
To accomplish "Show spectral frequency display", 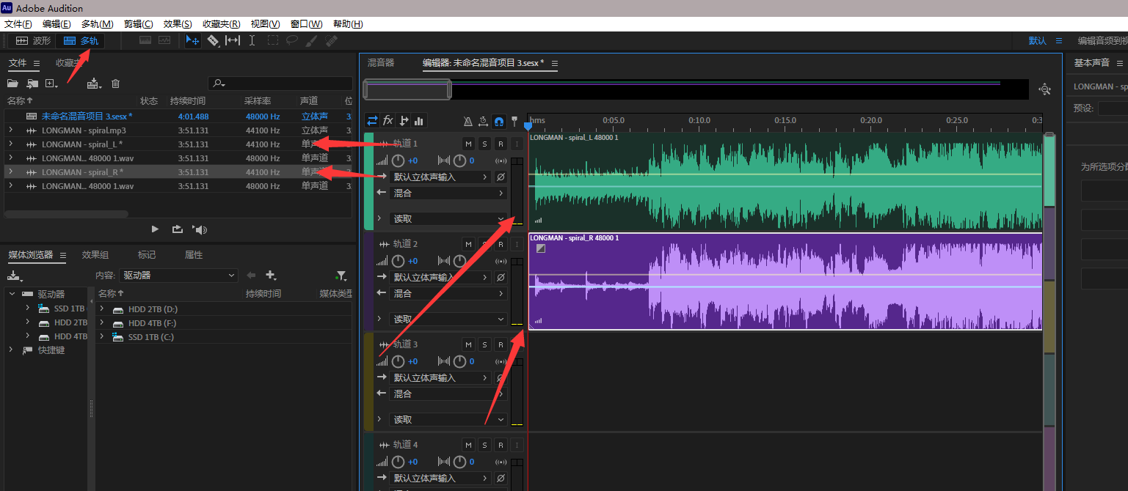I will coord(145,41).
